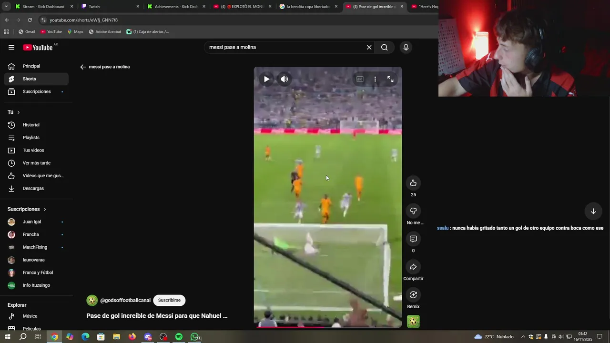
Task: Open the Chrome apps grid
Action: (6, 31)
